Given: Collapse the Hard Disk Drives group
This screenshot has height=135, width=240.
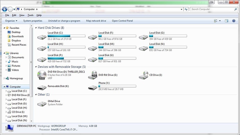Looking at the screenshot, I should (x=36, y=28).
